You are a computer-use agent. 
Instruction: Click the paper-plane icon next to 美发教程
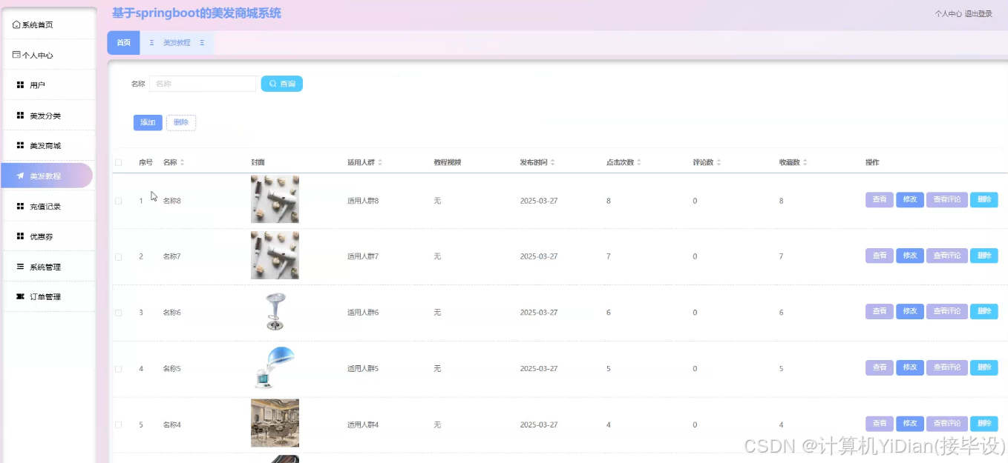(x=20, y=176)
